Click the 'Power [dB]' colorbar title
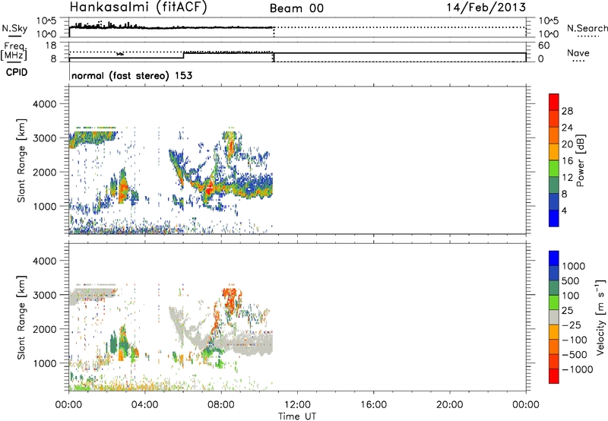This screenshot has height=421, width=608. point(581,160)
